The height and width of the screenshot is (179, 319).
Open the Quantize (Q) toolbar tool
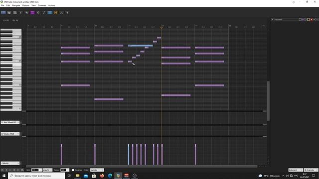click(38, 12)
